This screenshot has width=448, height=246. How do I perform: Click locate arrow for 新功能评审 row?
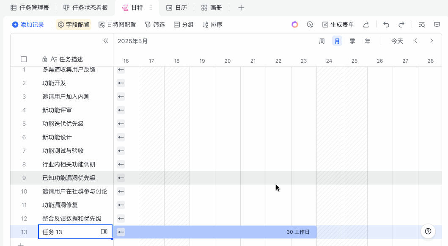[x=121, y=110]
